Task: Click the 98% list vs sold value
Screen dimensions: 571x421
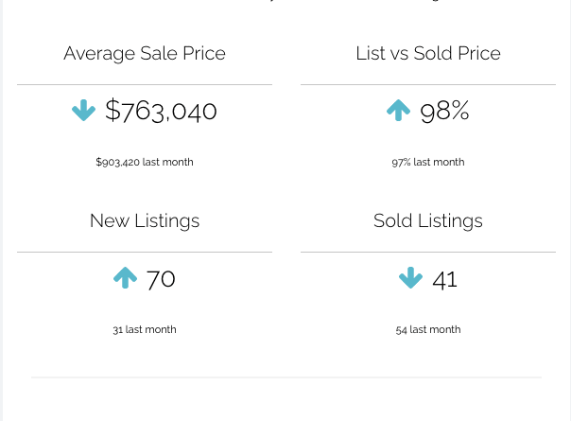Action: pos(444,112)
